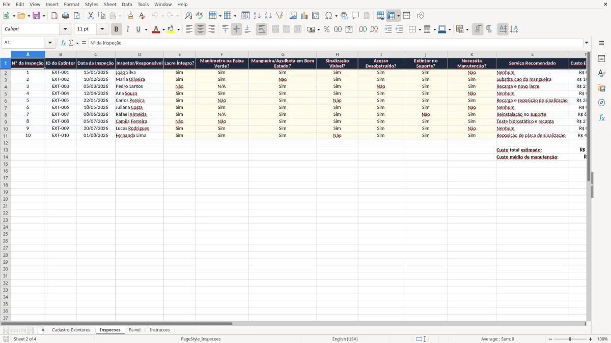Export the sheet as PDF

[54, 16]
